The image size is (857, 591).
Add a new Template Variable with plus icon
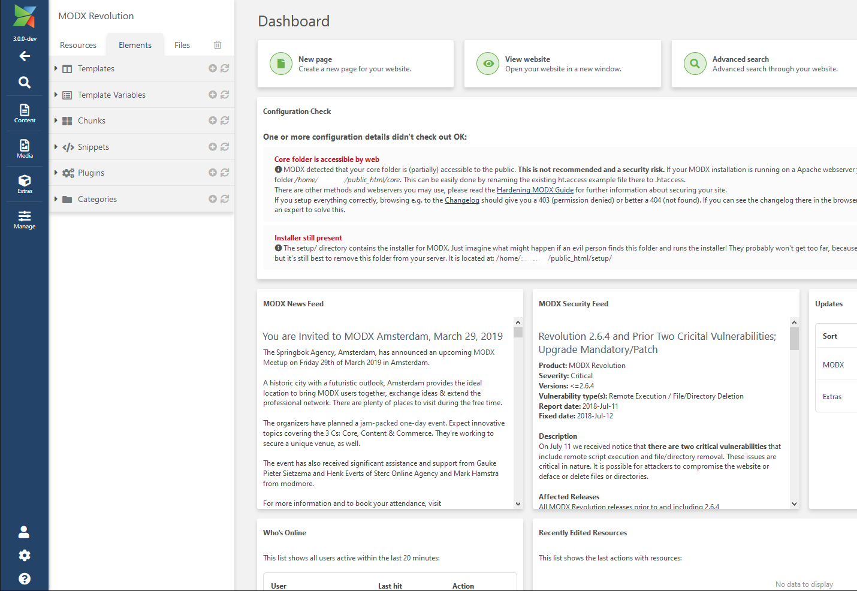click(212, 95)
